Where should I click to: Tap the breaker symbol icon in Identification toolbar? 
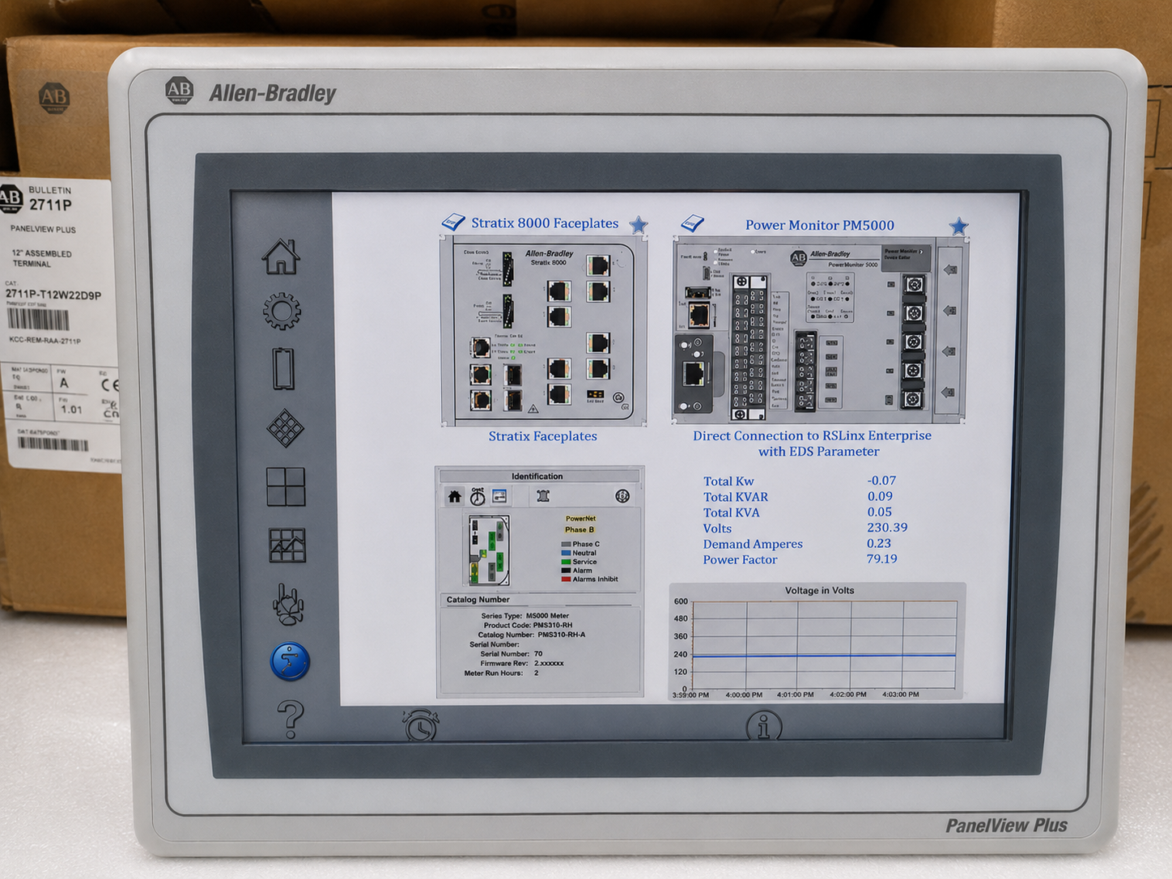coord(543,496)
